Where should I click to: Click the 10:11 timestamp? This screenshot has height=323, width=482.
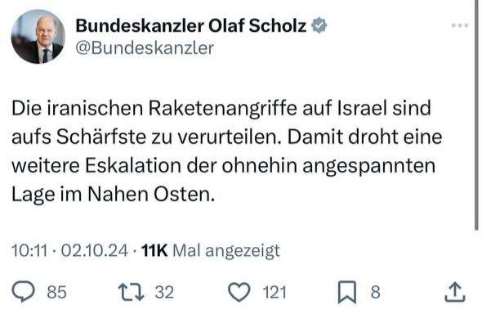29,250
